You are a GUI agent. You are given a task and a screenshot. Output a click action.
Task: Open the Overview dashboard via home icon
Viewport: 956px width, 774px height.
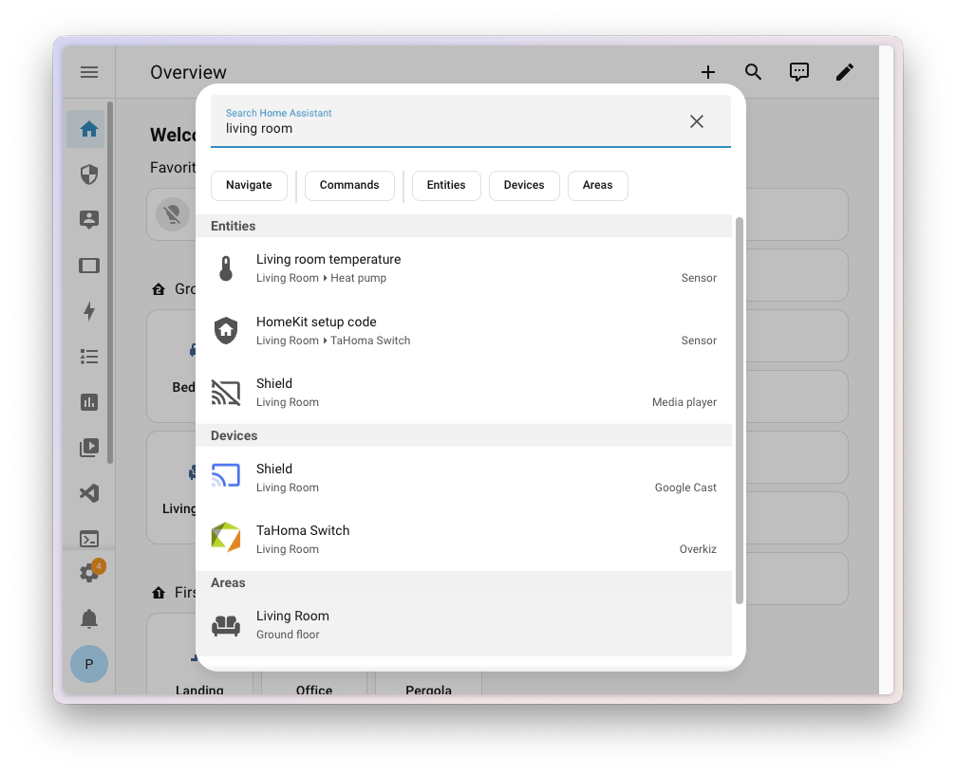pos(88,130)
